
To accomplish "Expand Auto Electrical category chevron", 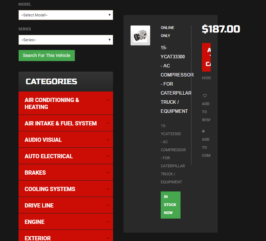I will (108, 156).
